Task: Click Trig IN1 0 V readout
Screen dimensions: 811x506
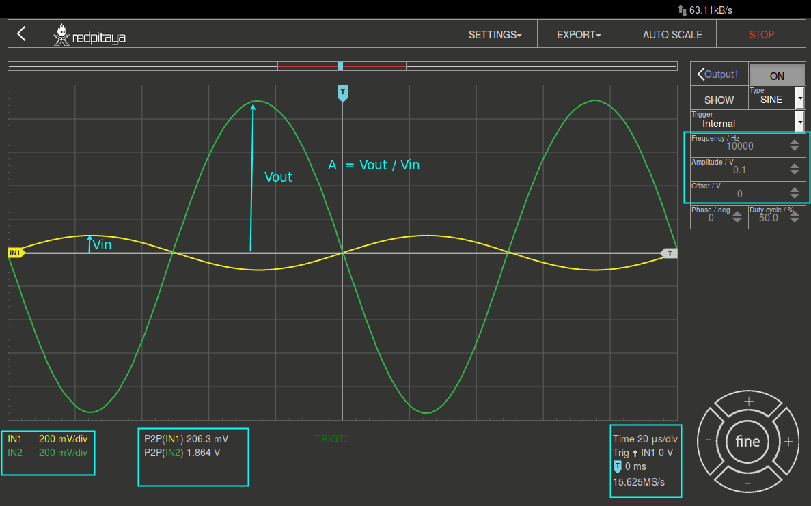Action: [643, 453]
